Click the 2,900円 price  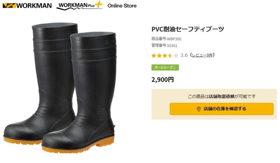162,80
